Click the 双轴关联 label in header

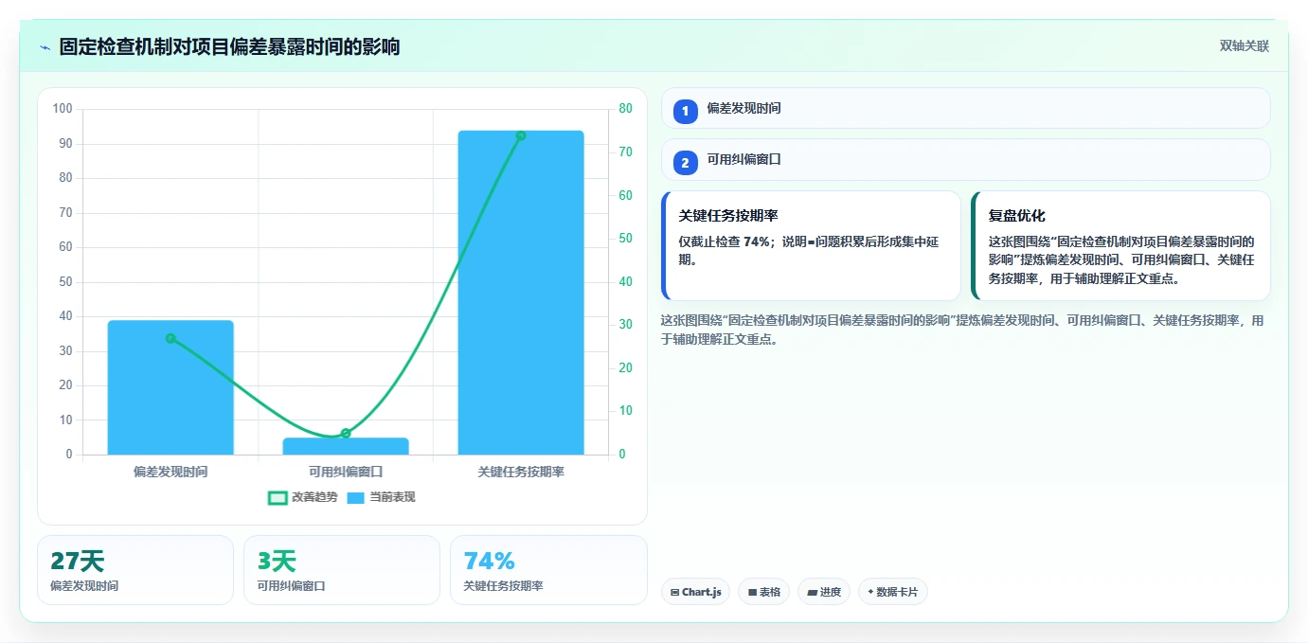coord(1244,45)
